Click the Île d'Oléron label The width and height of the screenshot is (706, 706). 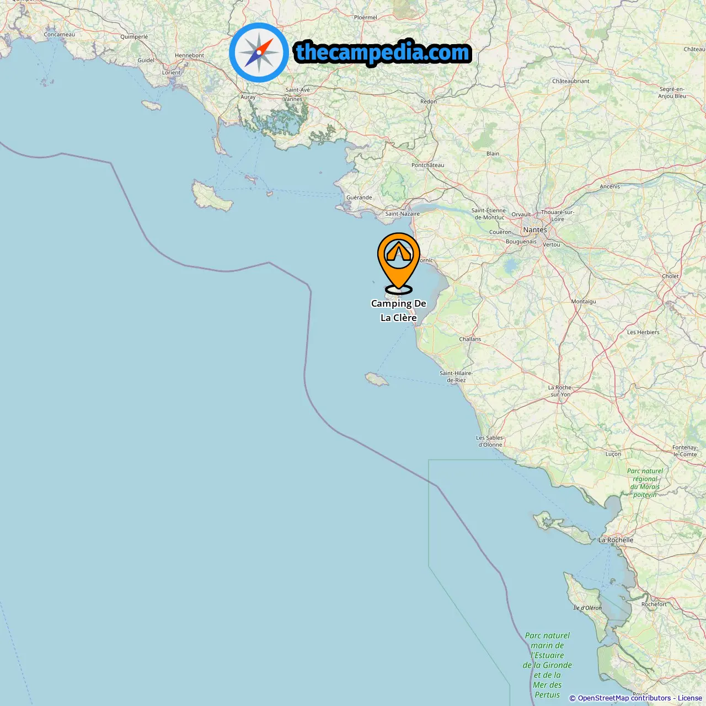coord(587,608)
